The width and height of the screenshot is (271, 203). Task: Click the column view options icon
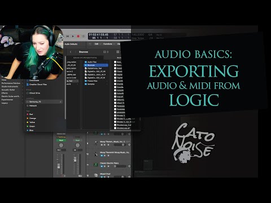(106, 52)
